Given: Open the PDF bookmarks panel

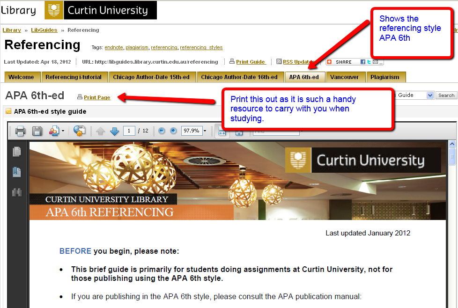Looking at the screenshot, I should [17, 172].
